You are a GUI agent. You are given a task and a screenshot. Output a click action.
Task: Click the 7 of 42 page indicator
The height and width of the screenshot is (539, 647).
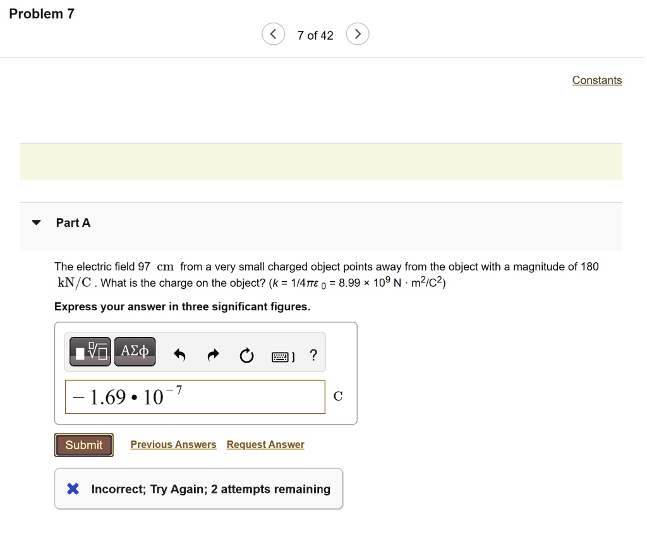tap(315, 35)
